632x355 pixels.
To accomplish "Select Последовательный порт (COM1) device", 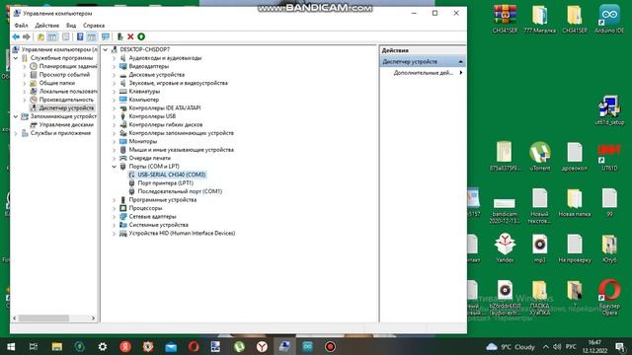I will (x=180, y=191).
